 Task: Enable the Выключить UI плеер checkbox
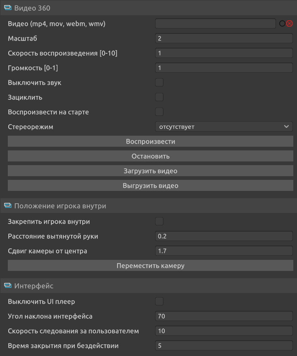(x=159, y=302)
